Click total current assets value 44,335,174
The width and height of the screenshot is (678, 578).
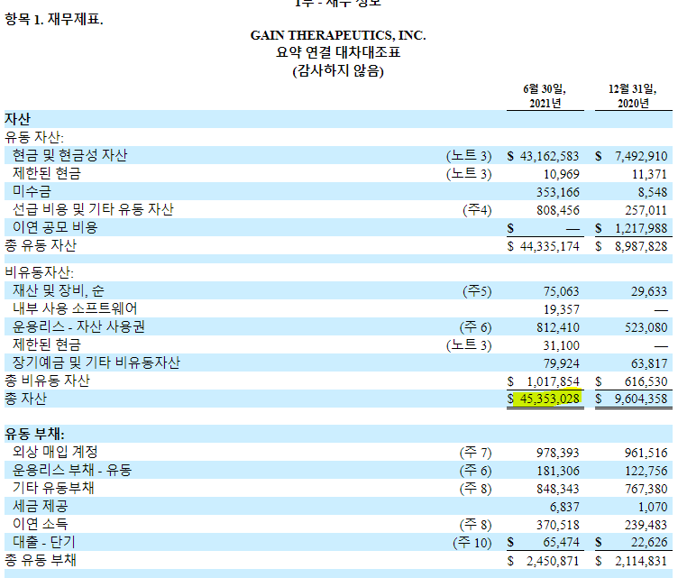(x=549, y=246)
